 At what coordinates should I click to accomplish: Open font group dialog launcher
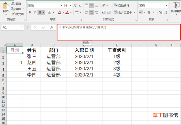[x=81, y=20]
